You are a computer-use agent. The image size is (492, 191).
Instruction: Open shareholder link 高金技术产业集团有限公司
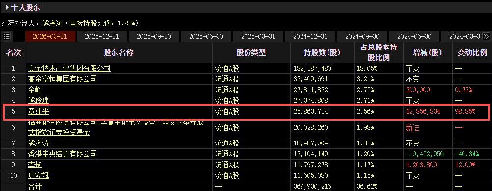click(x=70, y=68)
